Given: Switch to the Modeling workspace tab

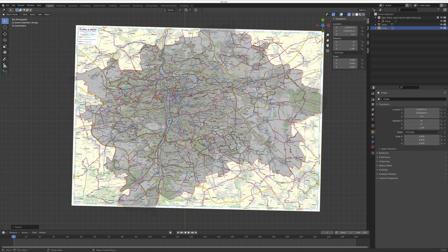Looking at the screenshot, I should tap(60, 5).
